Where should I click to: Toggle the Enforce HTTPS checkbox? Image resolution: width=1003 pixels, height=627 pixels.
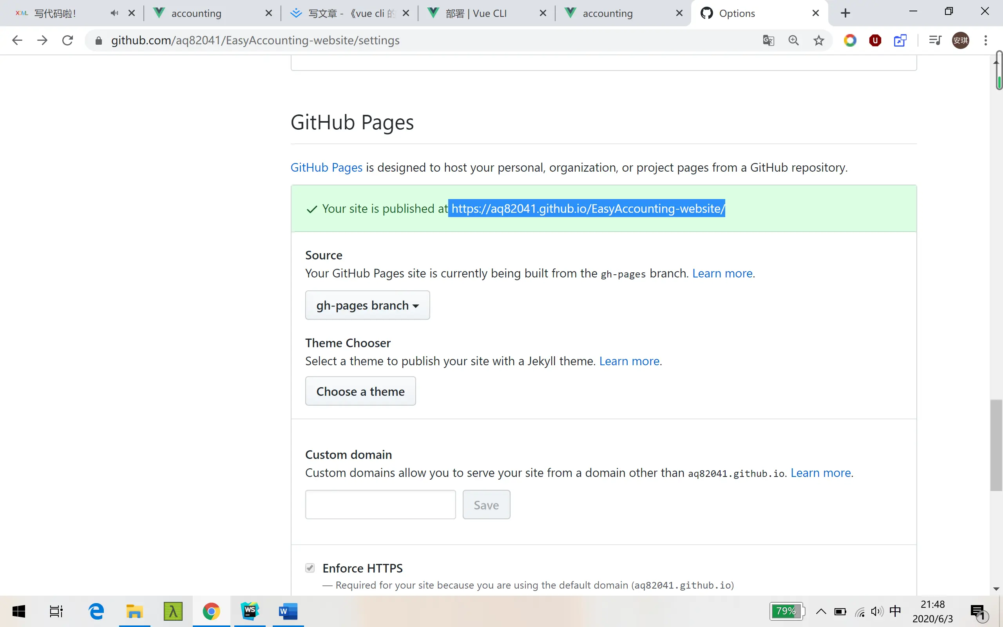[x=310, y=568]
